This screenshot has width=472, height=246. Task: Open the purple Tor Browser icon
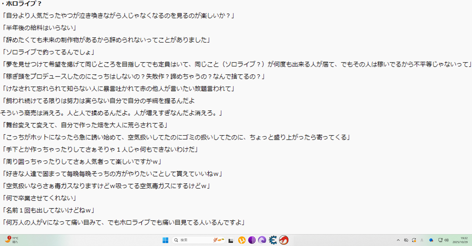point(252,240)
